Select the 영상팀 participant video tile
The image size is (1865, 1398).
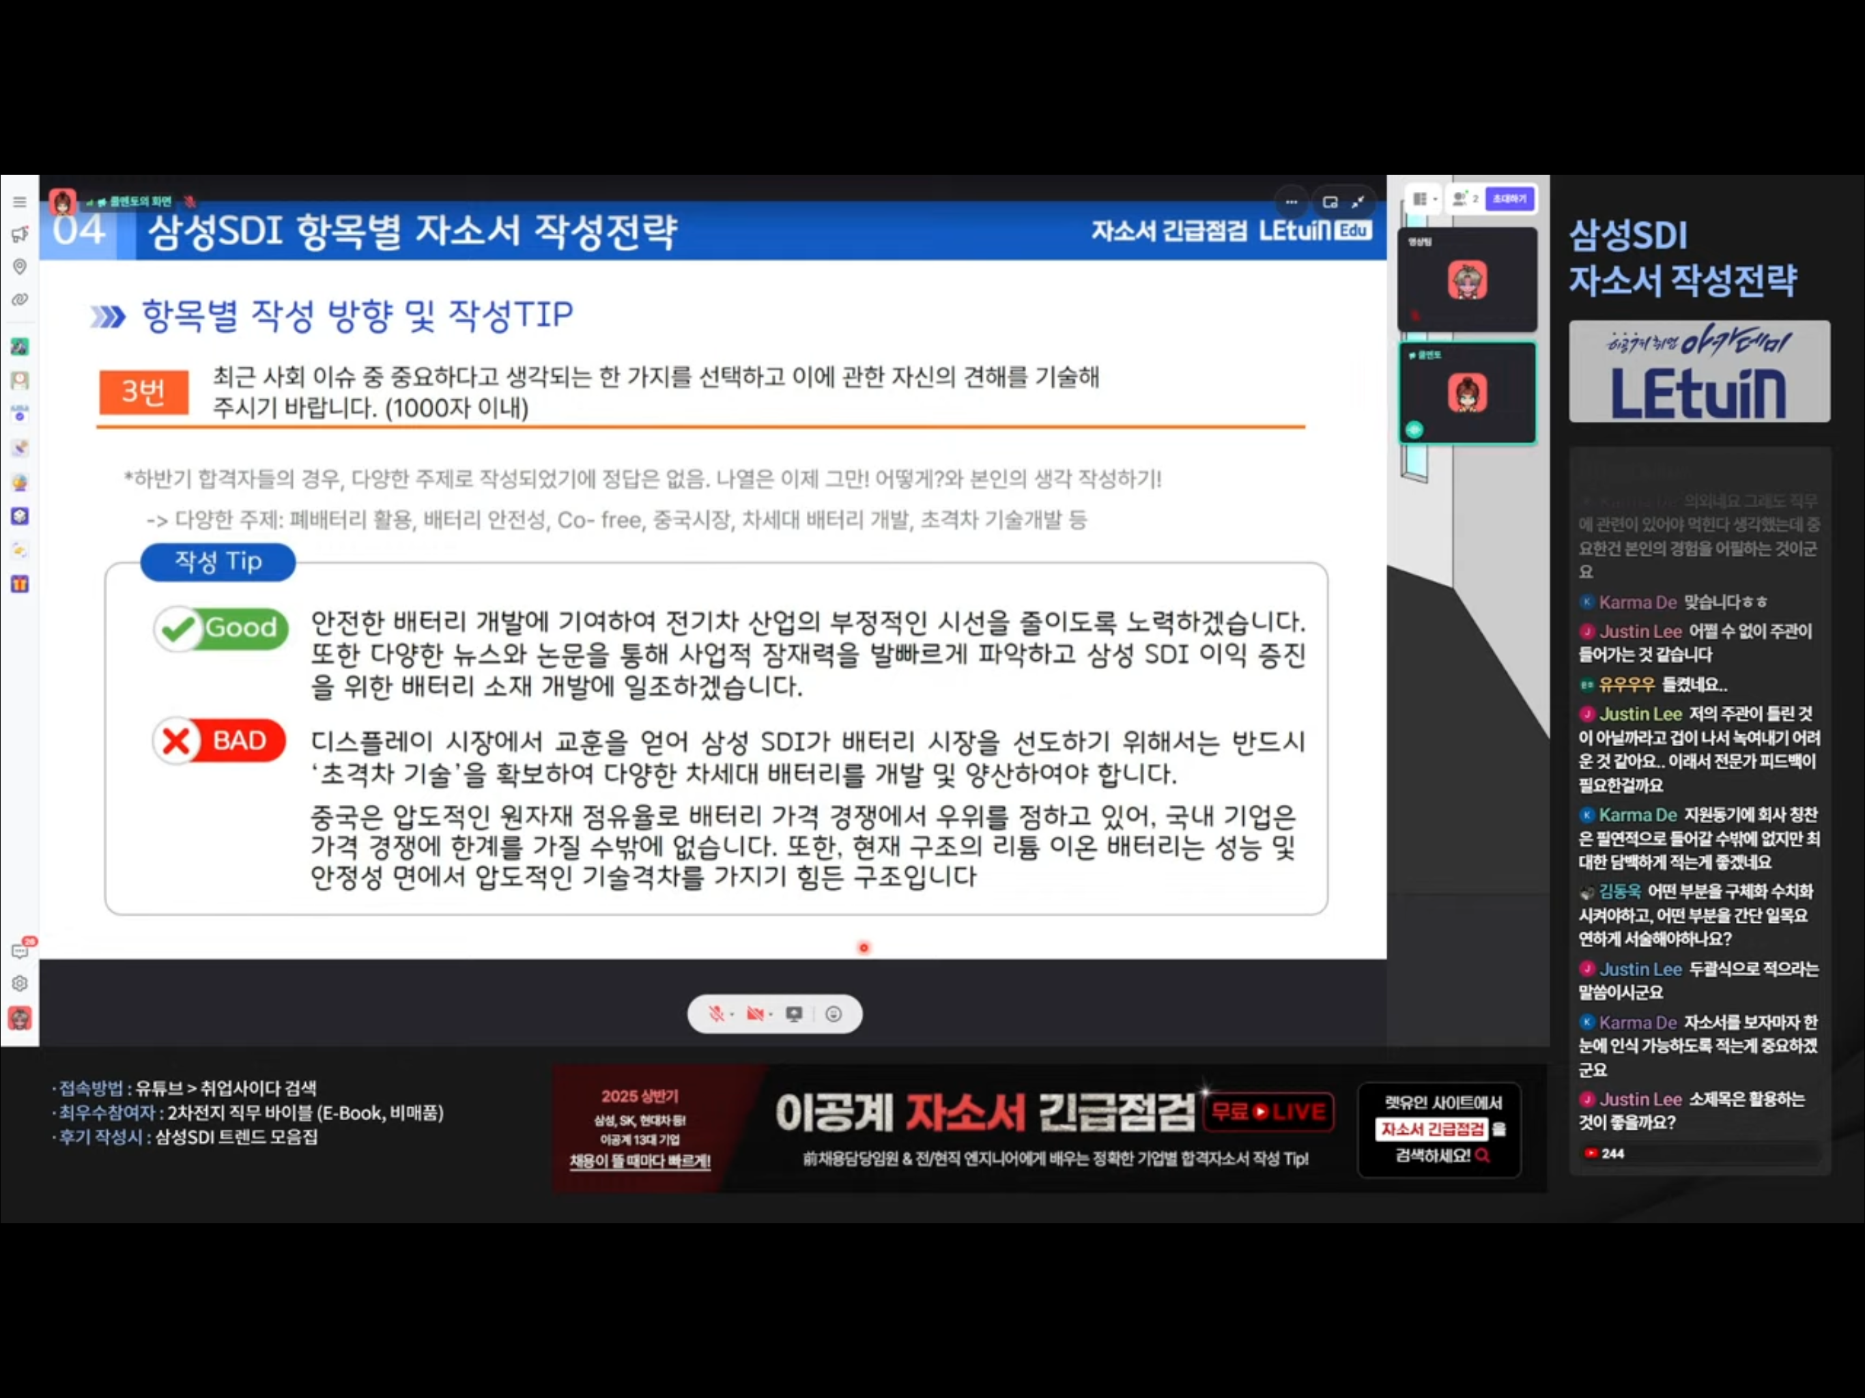click(1467, 279)
